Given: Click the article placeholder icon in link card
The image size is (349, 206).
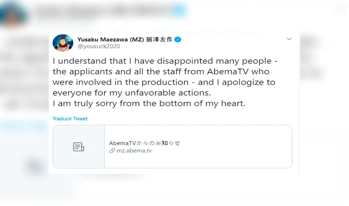Looking at the screenshot, I should tap(79, 147).
